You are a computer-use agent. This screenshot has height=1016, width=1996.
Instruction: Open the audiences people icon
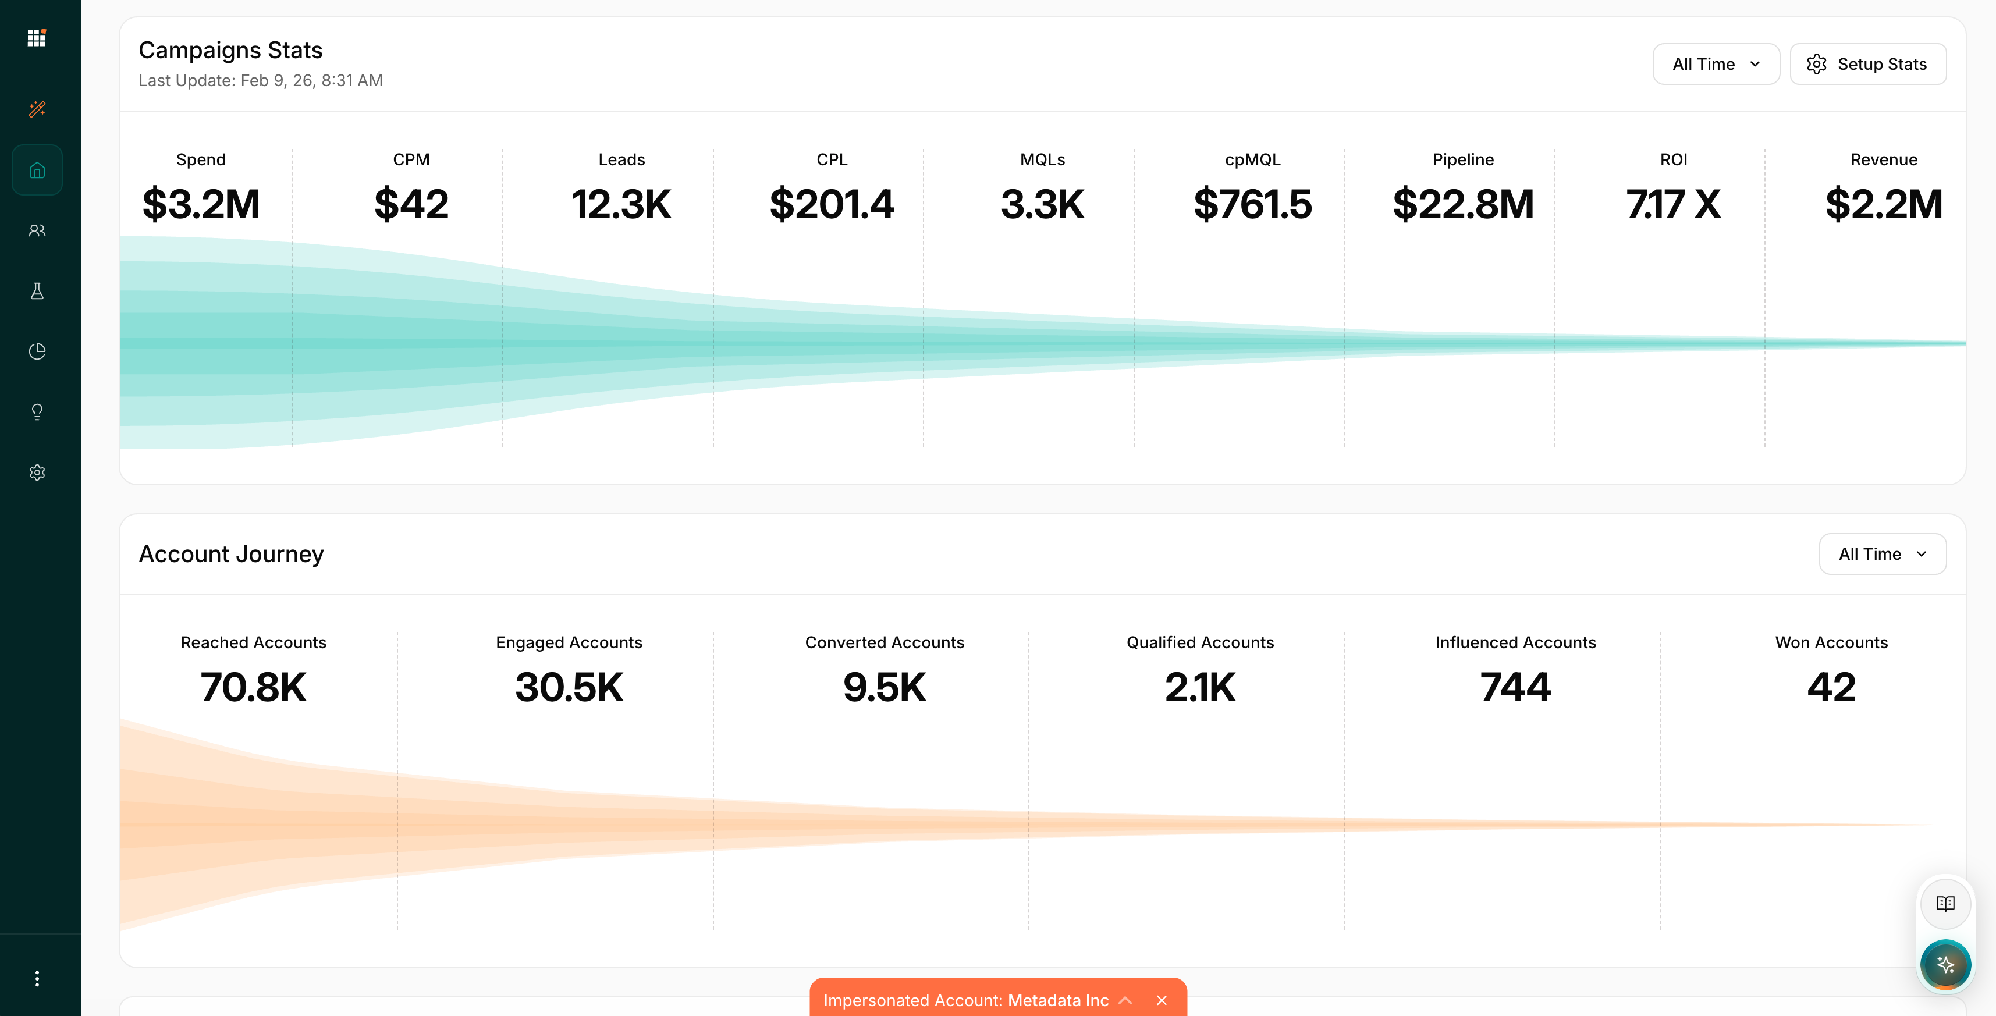click(37, 230)
